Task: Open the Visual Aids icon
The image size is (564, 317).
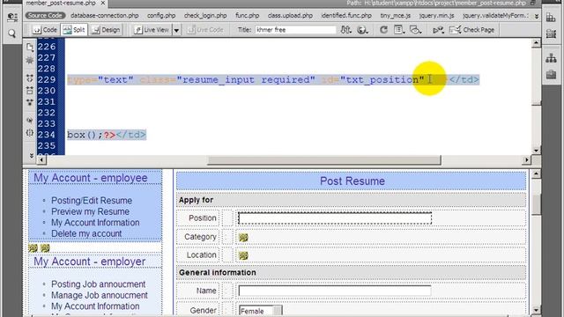Action: (415, 30)
